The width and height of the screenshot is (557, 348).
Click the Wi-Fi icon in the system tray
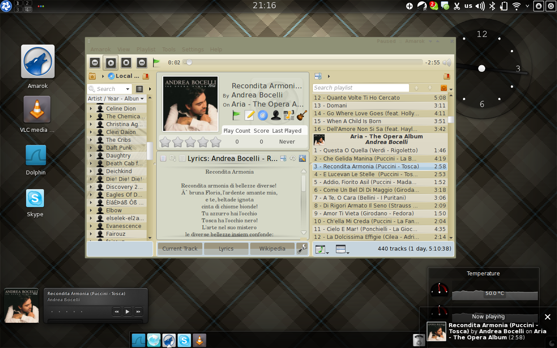click(x=516, y=6)
